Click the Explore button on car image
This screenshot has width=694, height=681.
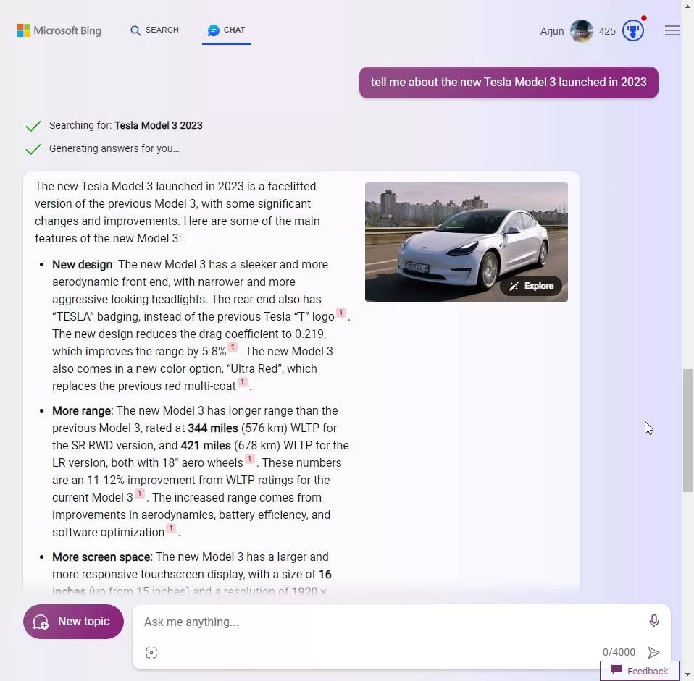coord(531,286)
